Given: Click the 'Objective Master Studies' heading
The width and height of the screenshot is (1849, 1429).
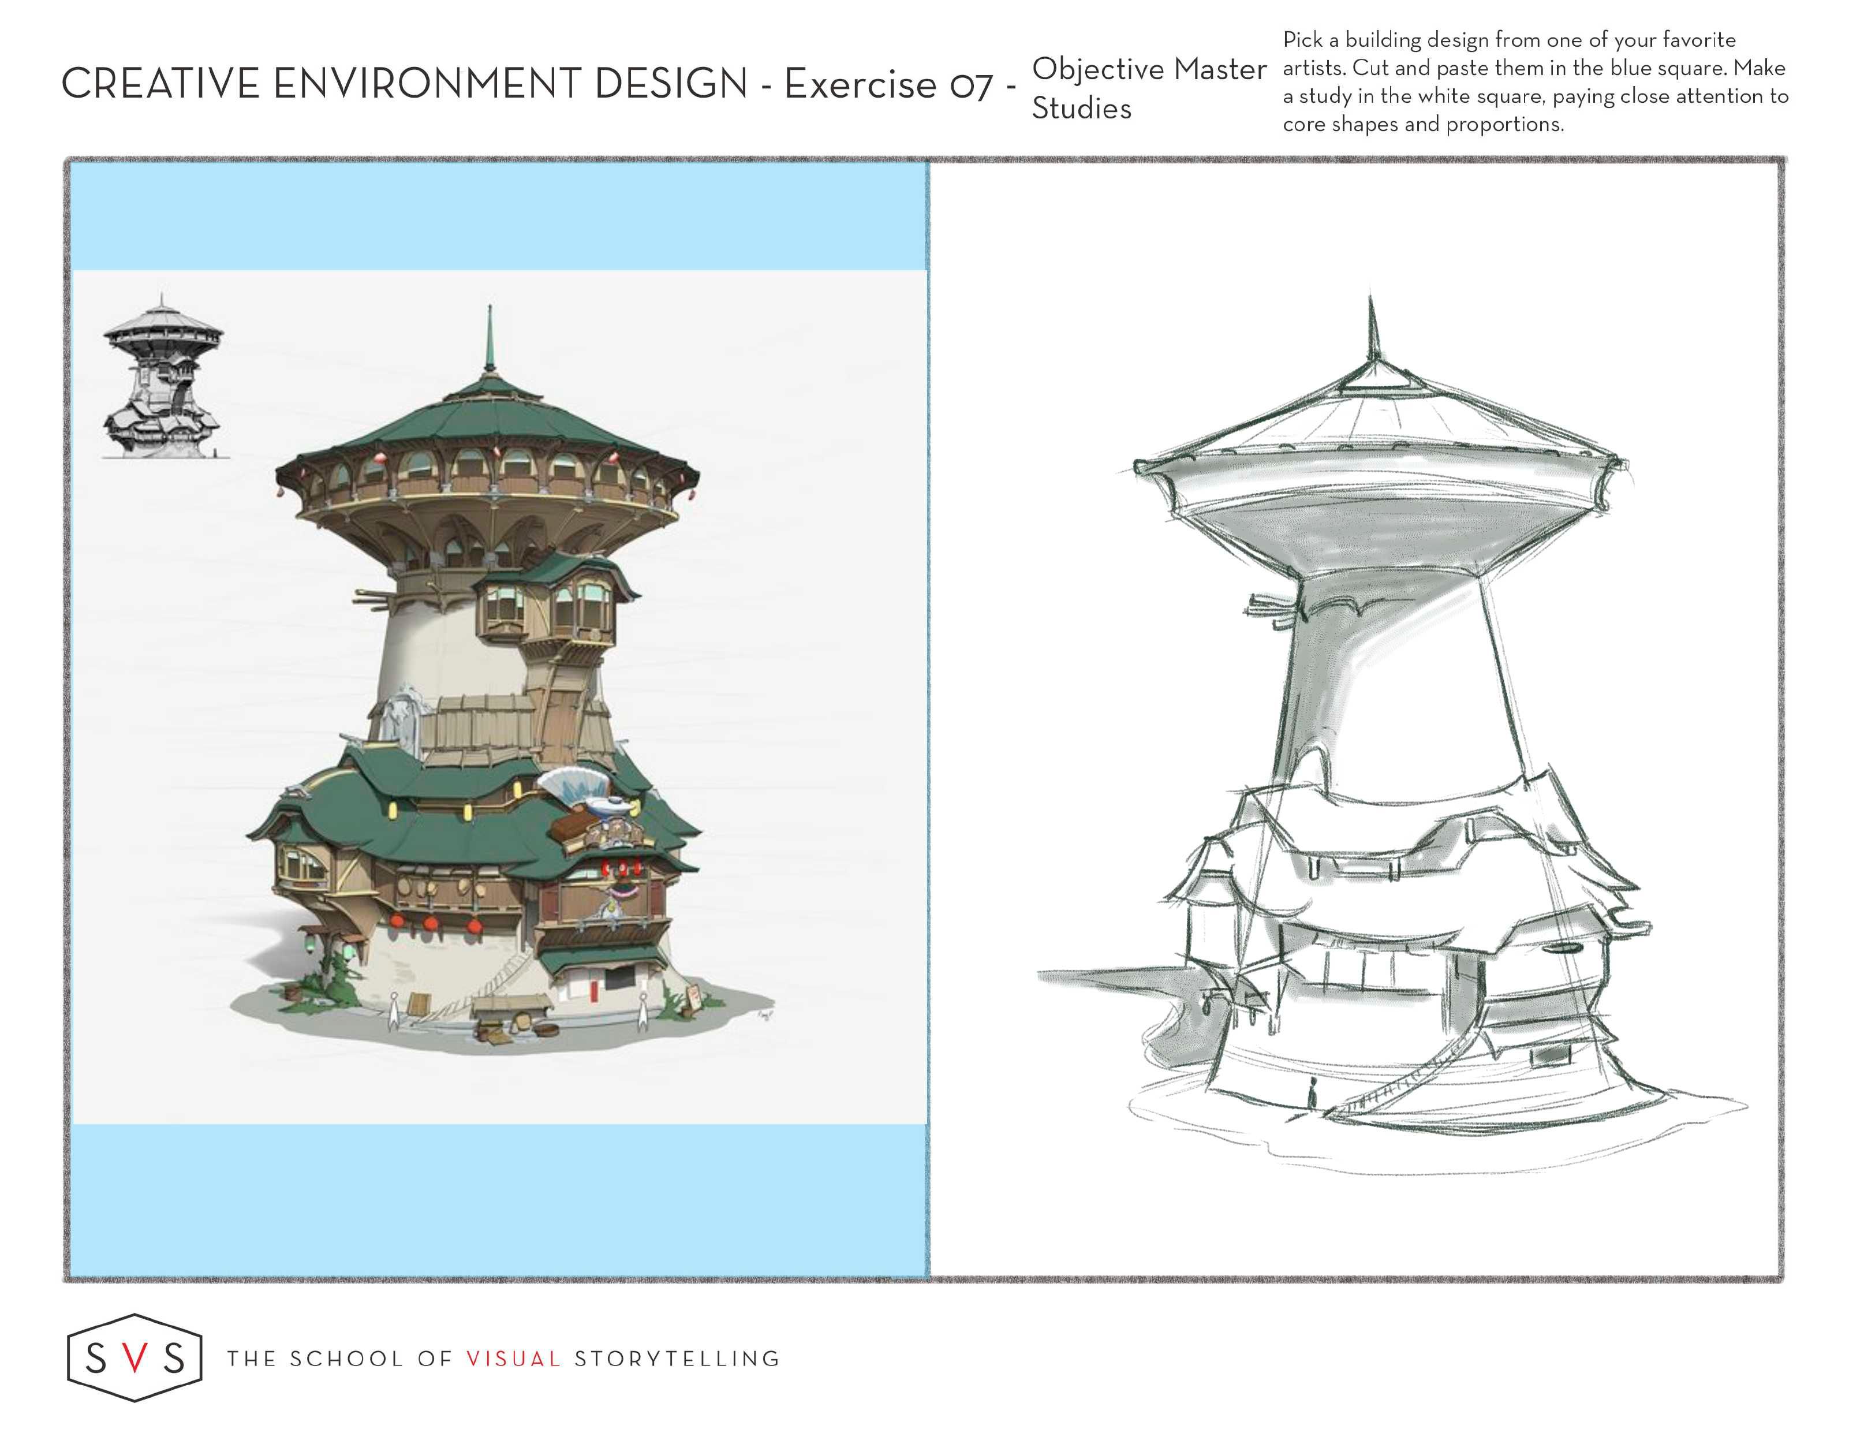Looking at the screenshot, I should (1148, 88).
